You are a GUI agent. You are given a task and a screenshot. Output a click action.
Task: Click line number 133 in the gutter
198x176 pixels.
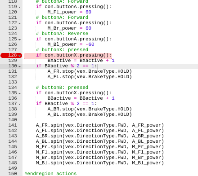13,82
